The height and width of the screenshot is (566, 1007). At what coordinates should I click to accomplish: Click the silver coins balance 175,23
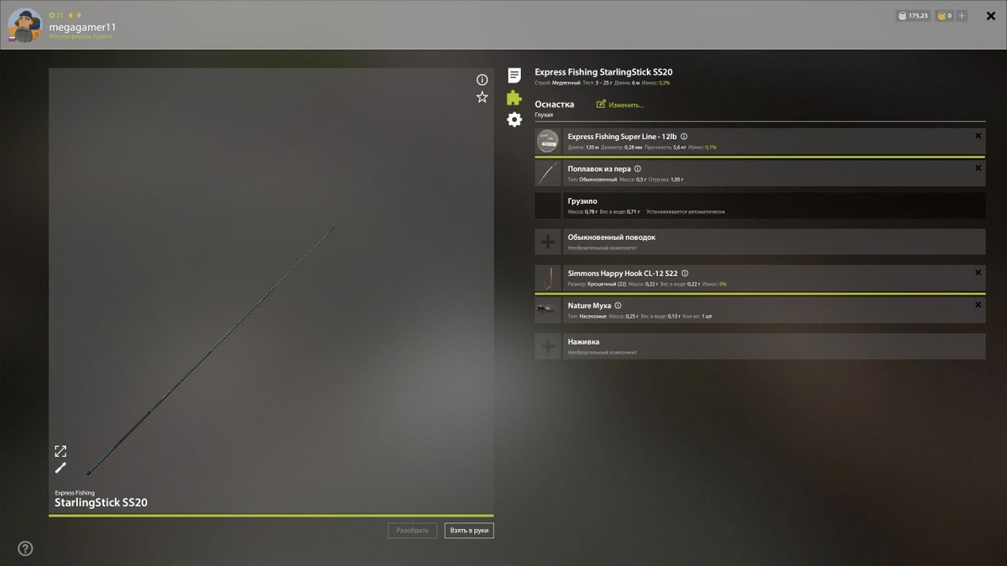coord(913,15)
